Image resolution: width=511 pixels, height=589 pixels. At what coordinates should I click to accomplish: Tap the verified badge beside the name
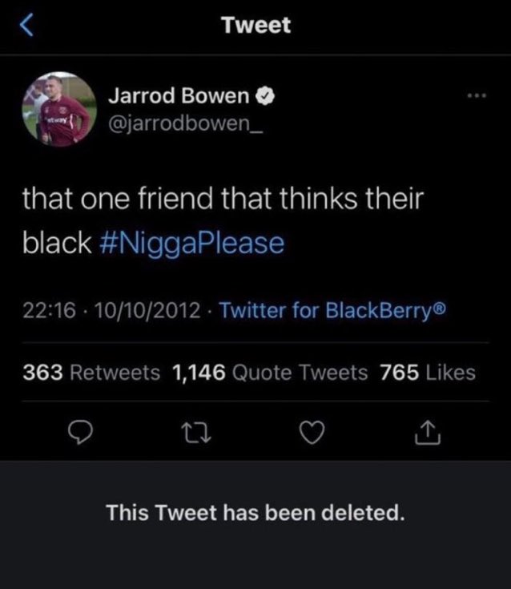coord(265,96)
